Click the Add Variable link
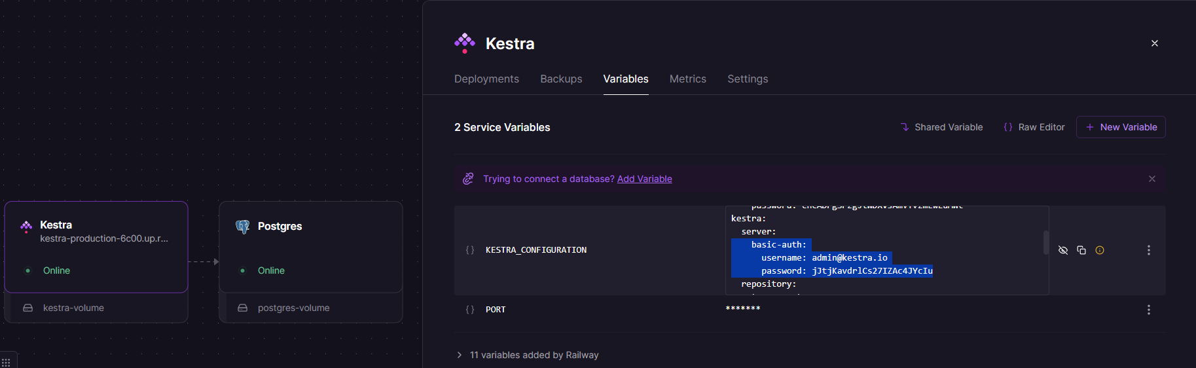 pos(645,179)
